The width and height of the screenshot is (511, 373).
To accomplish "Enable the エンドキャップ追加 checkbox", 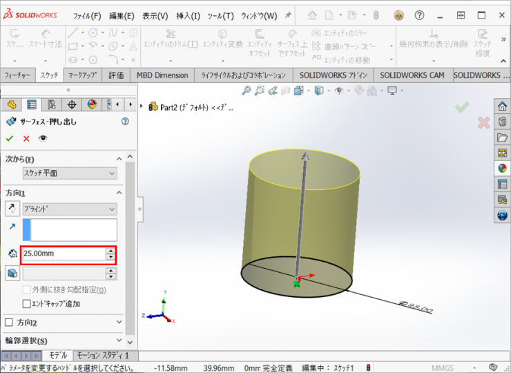I will point(27,303).
